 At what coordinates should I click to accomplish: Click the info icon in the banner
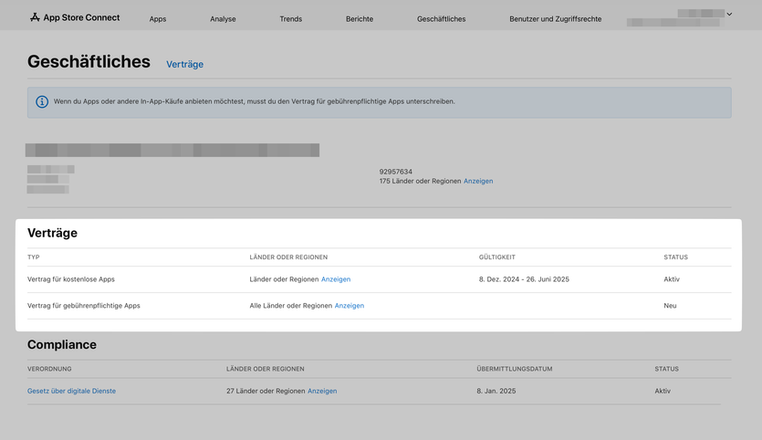42,101
